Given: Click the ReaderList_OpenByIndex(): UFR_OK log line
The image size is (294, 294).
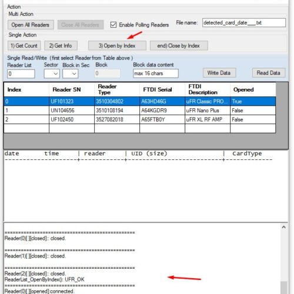Looking at the screenshot, I should pyautogui.click(x=45, y=279).
